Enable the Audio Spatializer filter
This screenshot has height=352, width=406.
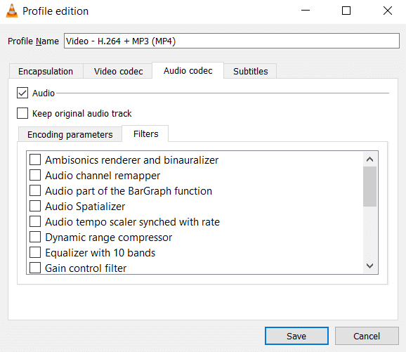[x=35, y=206]
